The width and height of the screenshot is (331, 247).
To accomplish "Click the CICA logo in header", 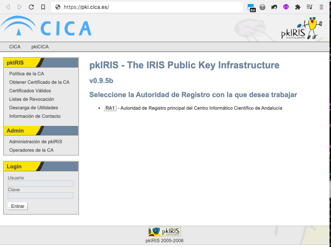I will (x=46, y=27).
